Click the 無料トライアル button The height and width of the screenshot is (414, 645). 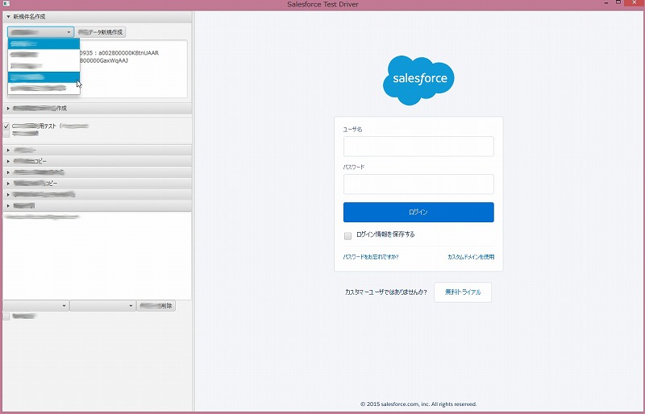pyautogui.click(x=463, y=292)
